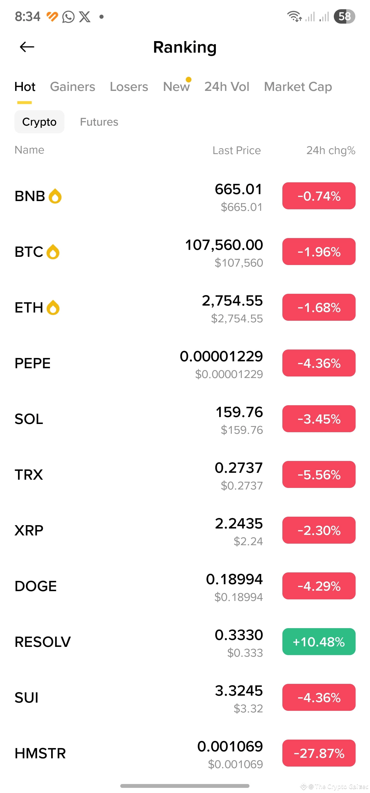Viewport: 370px width, 793px height.
Task: Sort by 24h chg% column header
Action: (331, 150)
